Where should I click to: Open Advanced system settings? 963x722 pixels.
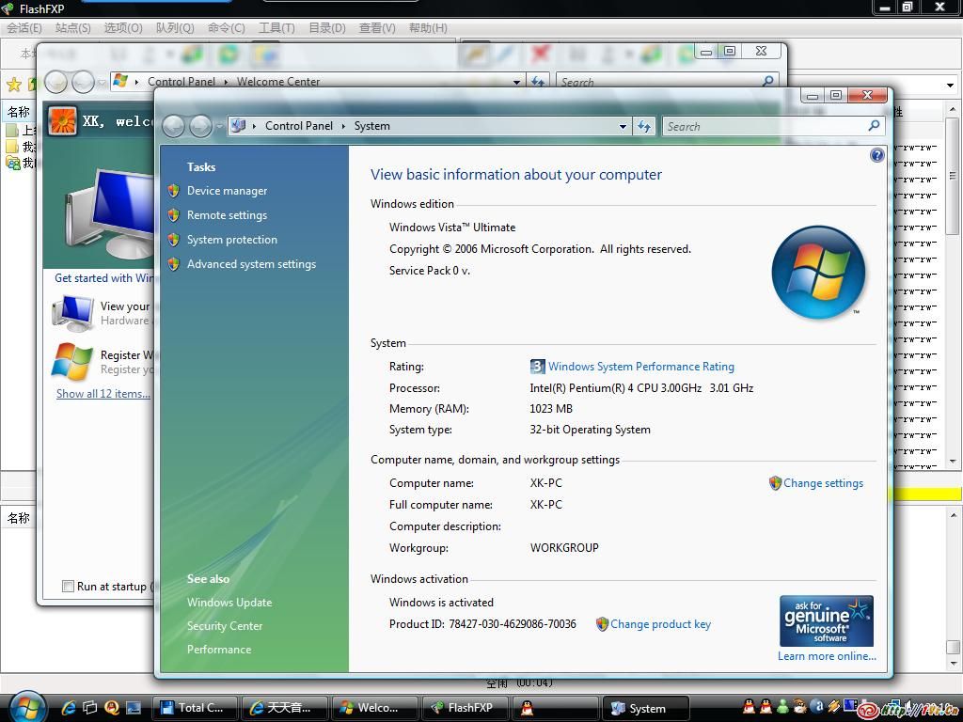click(251, 264)
